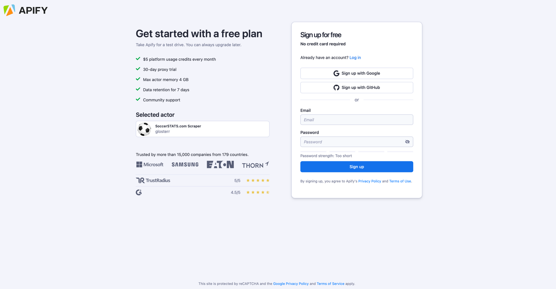Click the Privacy Policy link
The height and width of the screenshot is (289, 556).
click(x=369, y=181)
